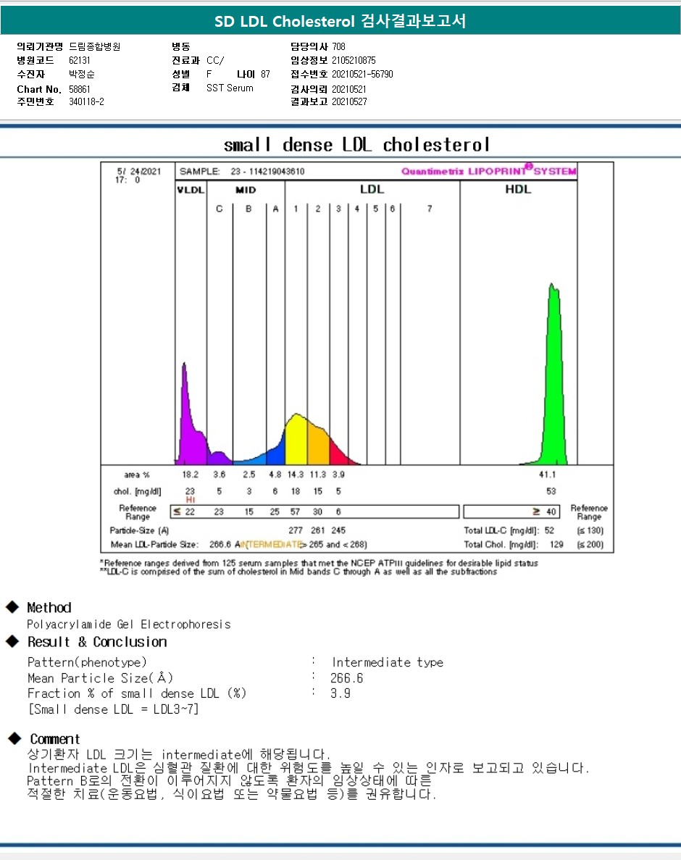Image resolution: width=681 pixels, height=860 pixels.
Task: Click the '(≤ 130)' reference limit
Action: (x=590, y=530)
